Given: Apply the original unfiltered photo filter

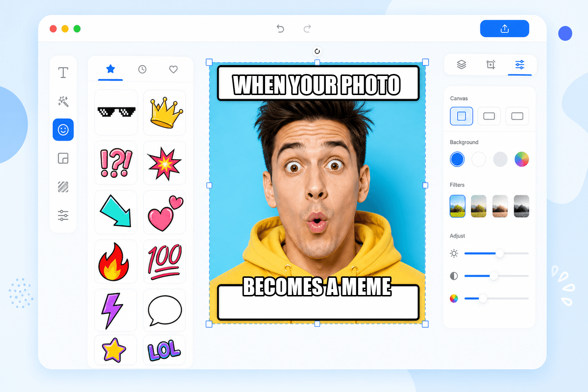Looking at the screenshot, I should click(x=458, y=206).
